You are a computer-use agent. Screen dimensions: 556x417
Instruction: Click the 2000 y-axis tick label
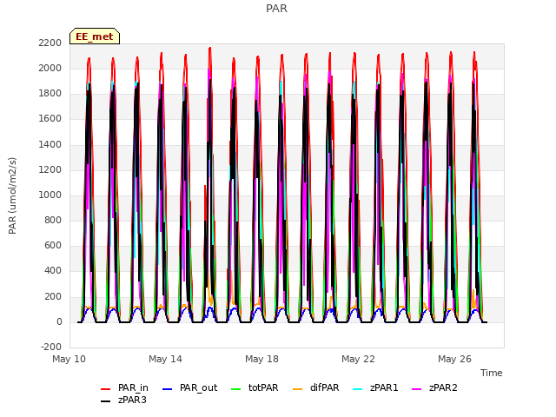pyautogui.click(x=50, y=68)
